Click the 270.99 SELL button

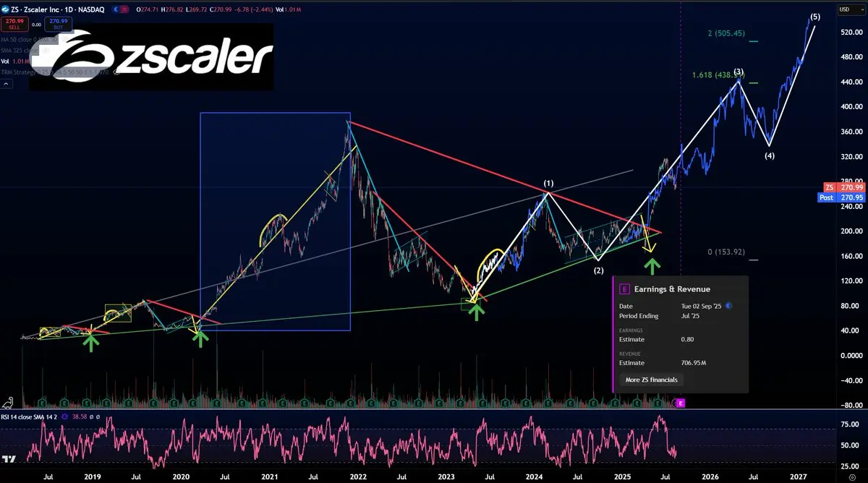(x=14, y=24)
